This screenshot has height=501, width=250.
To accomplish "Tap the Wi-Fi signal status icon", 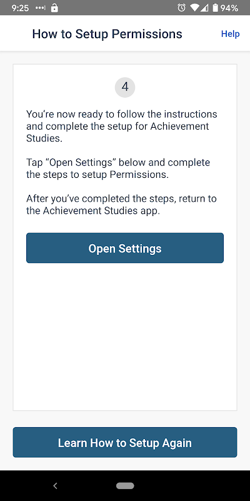I will (194, 8).
